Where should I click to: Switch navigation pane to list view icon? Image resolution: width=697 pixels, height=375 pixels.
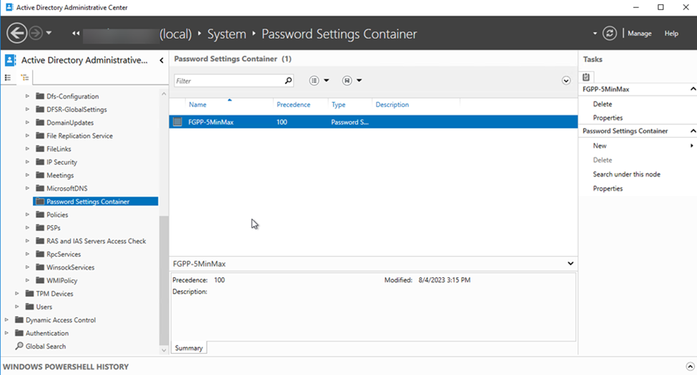click(x=9, y=78)
